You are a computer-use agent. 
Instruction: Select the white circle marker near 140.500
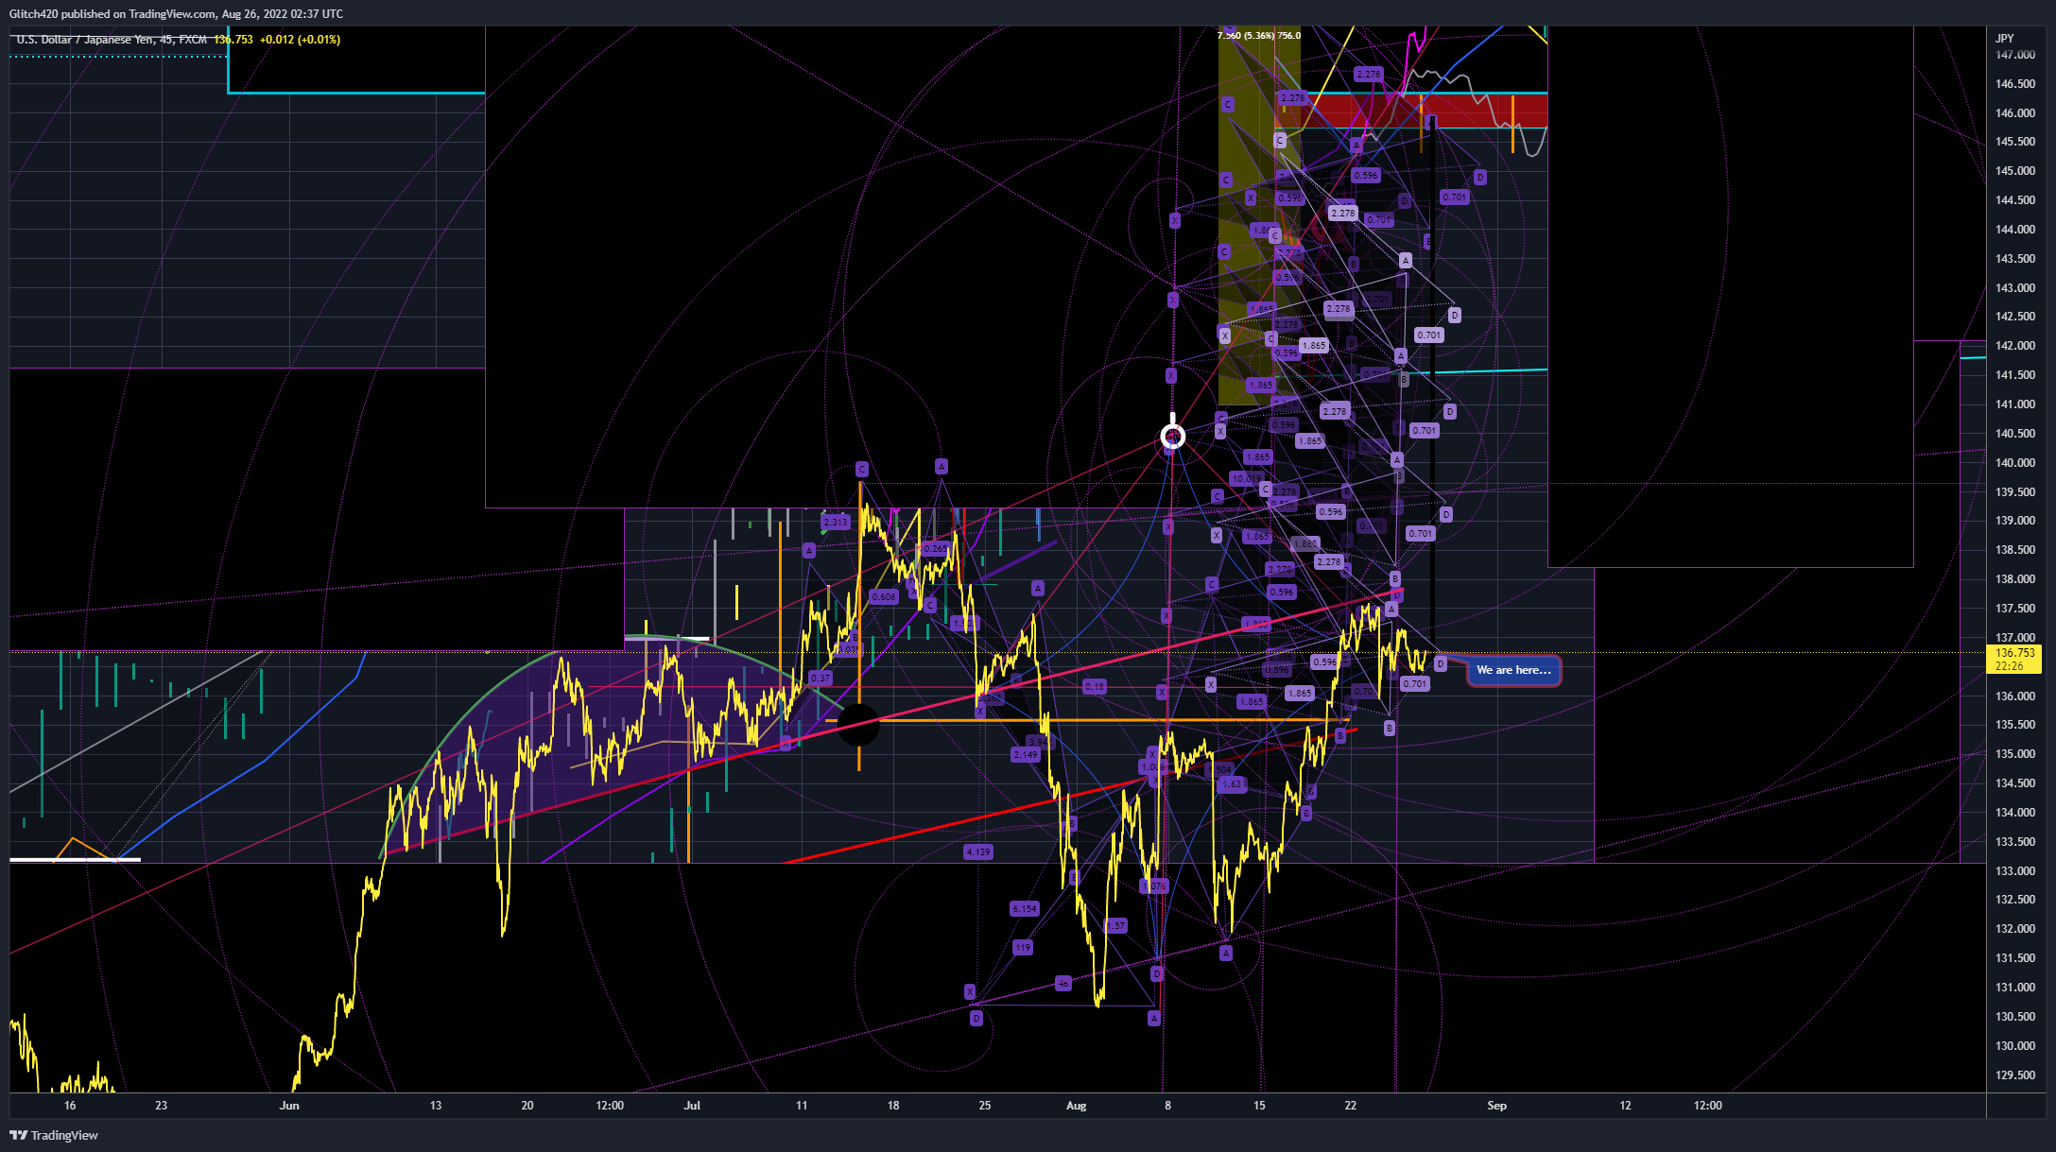point(1173,436)
